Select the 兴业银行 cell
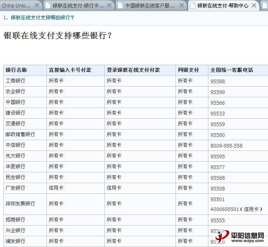268x247 pixels. (x=25, y=231)
